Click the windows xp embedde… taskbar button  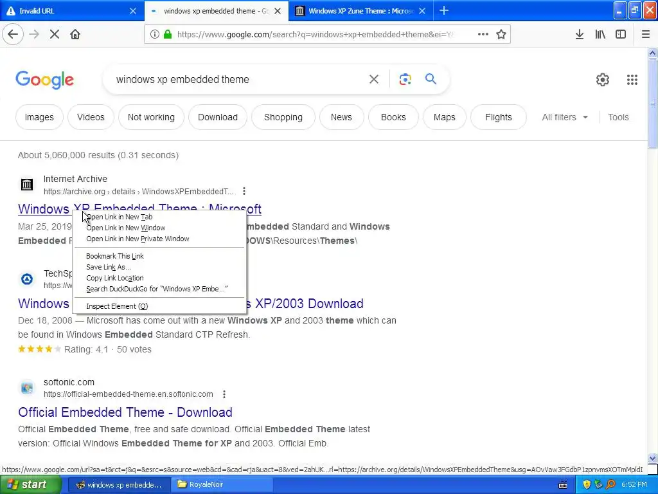point(119,484)
